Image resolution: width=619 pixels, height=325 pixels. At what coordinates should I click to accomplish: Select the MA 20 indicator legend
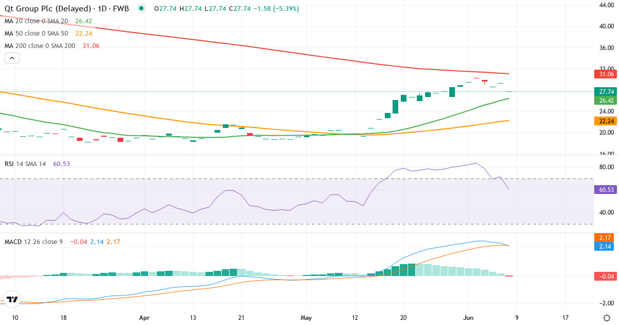(36, 21)
